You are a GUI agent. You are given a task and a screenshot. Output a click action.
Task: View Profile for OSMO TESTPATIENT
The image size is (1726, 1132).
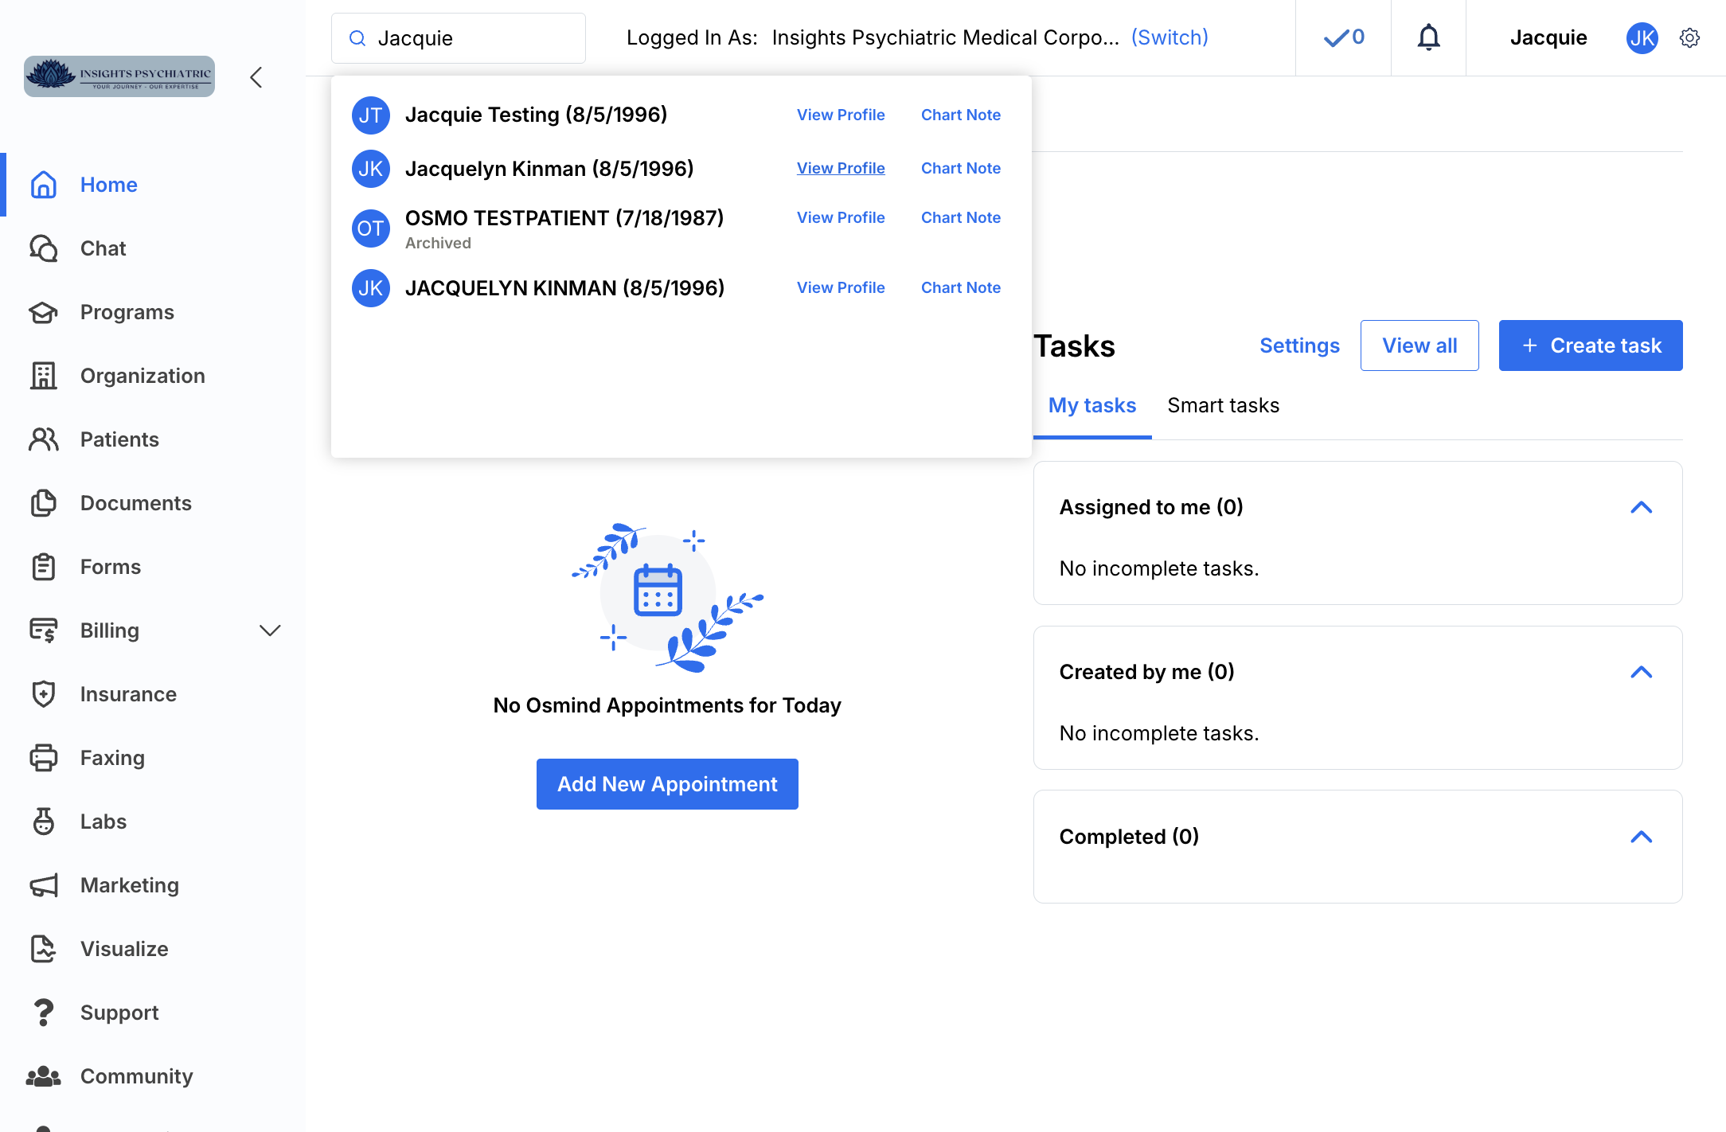(x=841, y=217)
